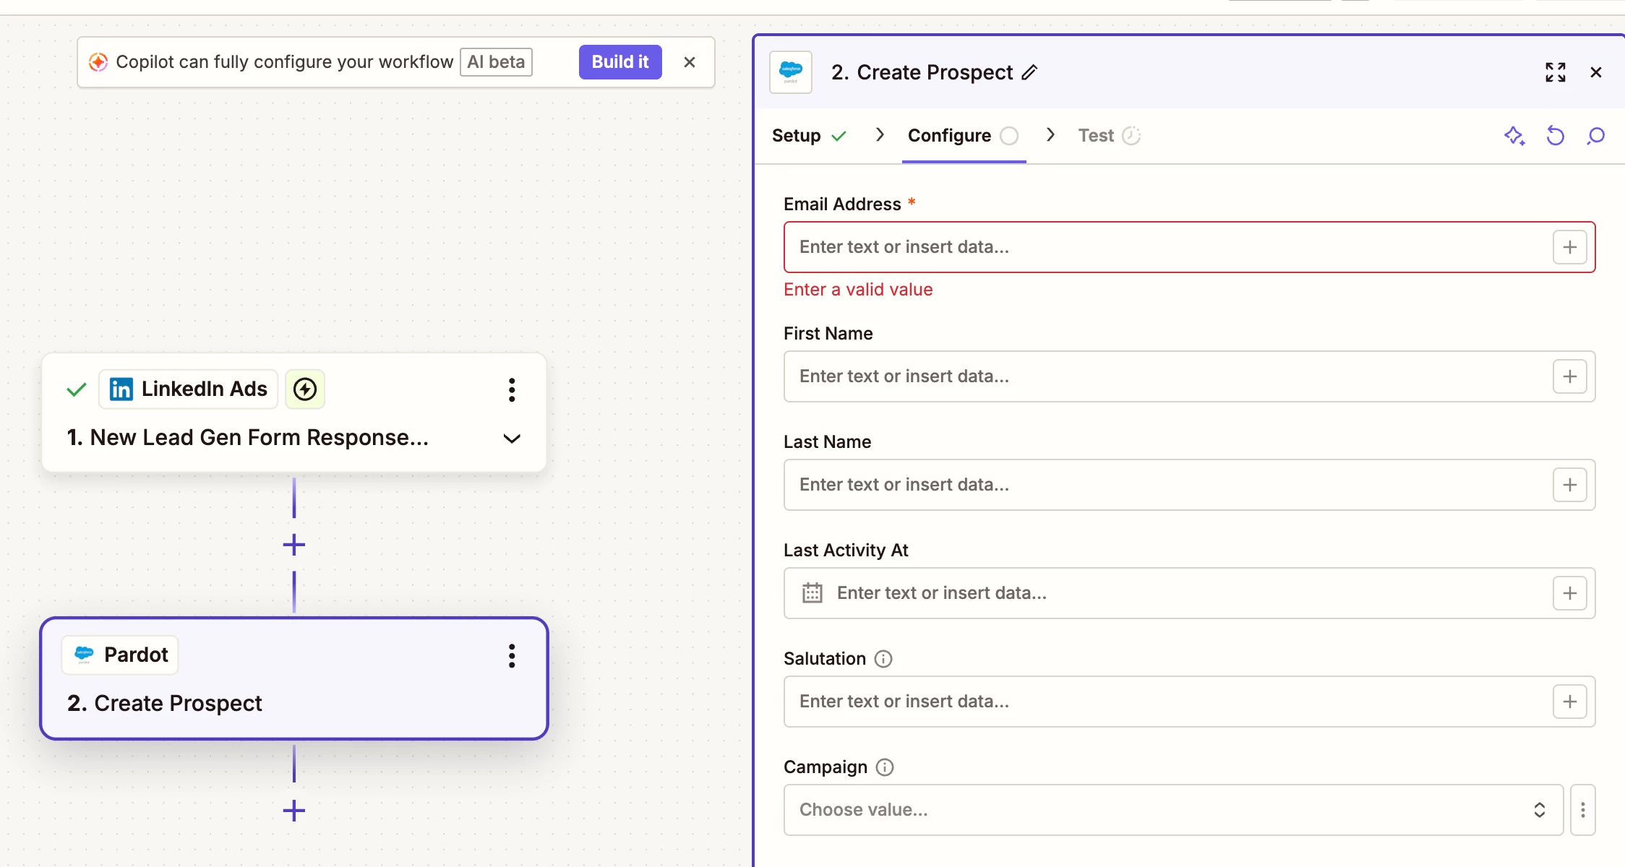This screenshot has width=1625, height=867.
Task: Click the pencil icon to rename step
Action: (1029, 72)
